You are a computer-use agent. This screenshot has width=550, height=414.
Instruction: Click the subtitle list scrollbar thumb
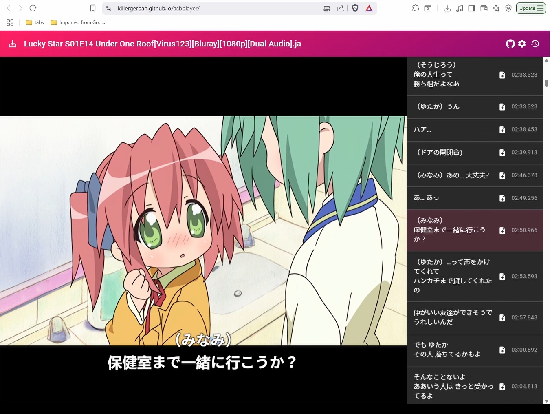coord(546,83)
